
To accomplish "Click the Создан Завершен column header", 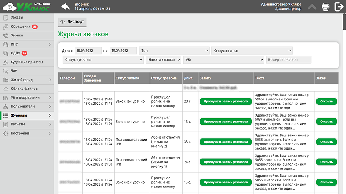I will (x=98, y=78).
